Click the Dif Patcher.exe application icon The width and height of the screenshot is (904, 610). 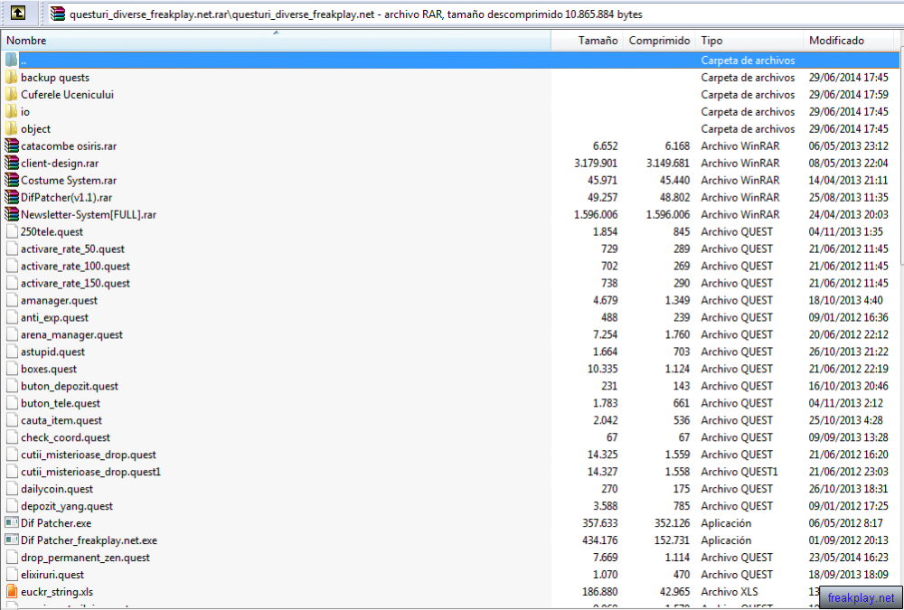pos(12,523)
